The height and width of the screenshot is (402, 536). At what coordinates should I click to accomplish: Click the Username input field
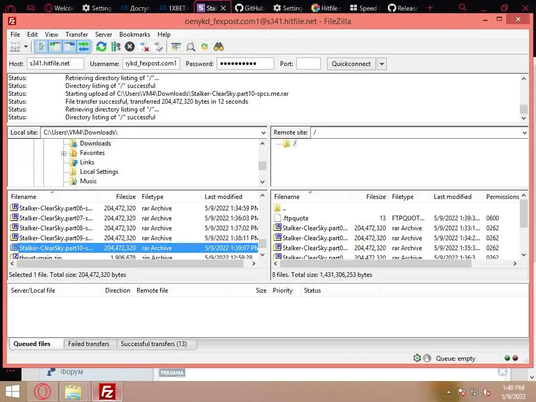(151, 63)
